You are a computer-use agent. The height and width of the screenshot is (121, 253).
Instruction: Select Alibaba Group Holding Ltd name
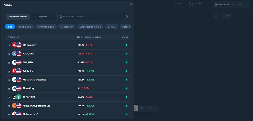pos(36,106)
